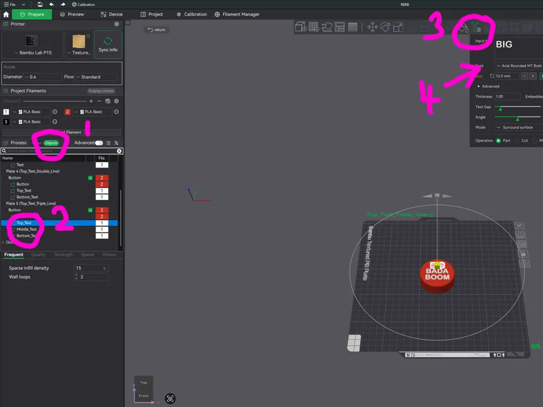Click the variable layer height icon

point(352,27)
